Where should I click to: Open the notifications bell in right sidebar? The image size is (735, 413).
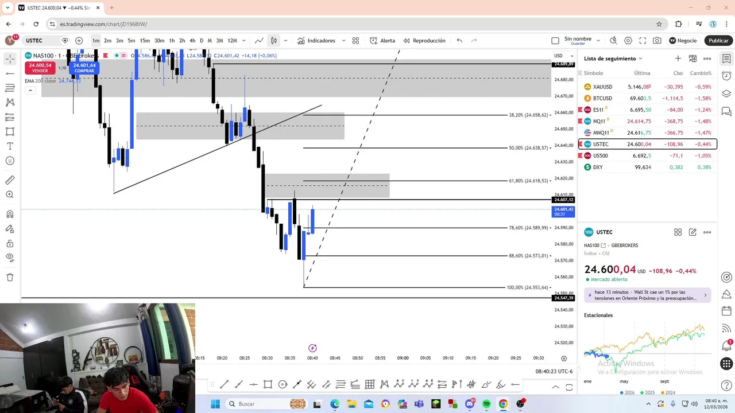click(726, 345)
